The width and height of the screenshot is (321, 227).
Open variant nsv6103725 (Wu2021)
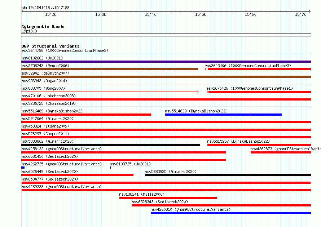130,164
